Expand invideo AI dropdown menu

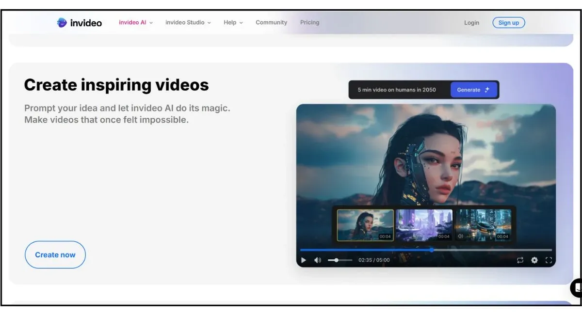click(136, 22)
